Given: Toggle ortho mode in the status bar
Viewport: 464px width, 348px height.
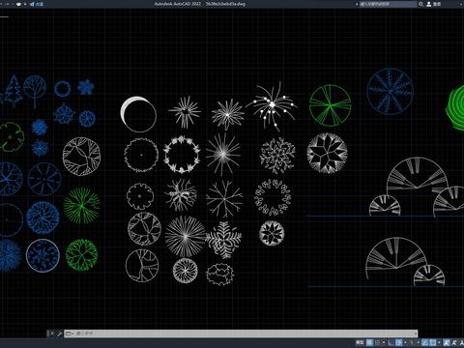Looking at the screenshot, I should [x=391, y=342].
